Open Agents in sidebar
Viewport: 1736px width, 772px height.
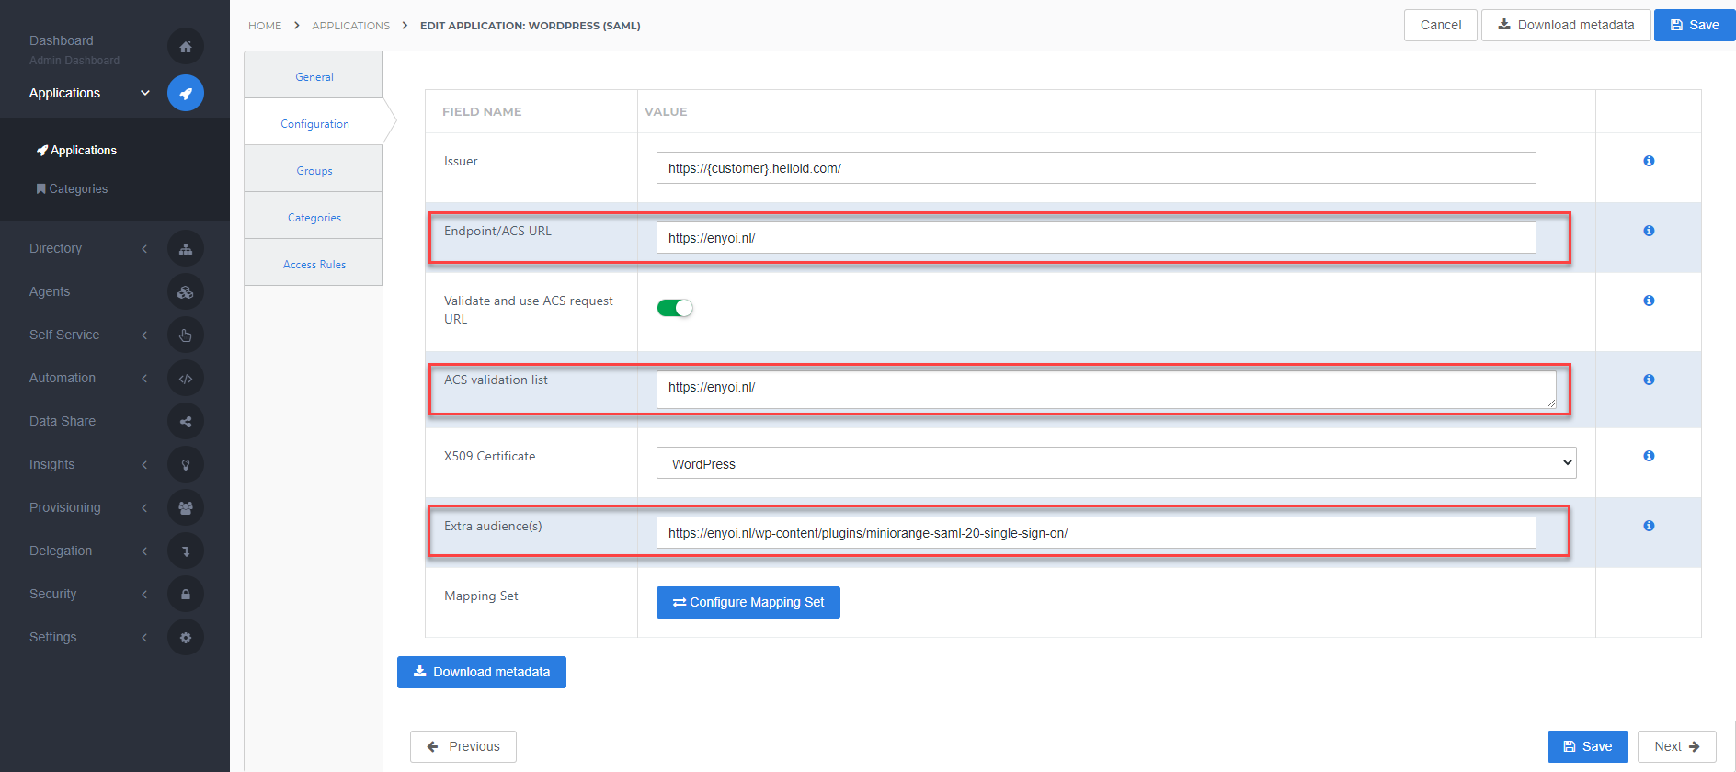[50, 292]
